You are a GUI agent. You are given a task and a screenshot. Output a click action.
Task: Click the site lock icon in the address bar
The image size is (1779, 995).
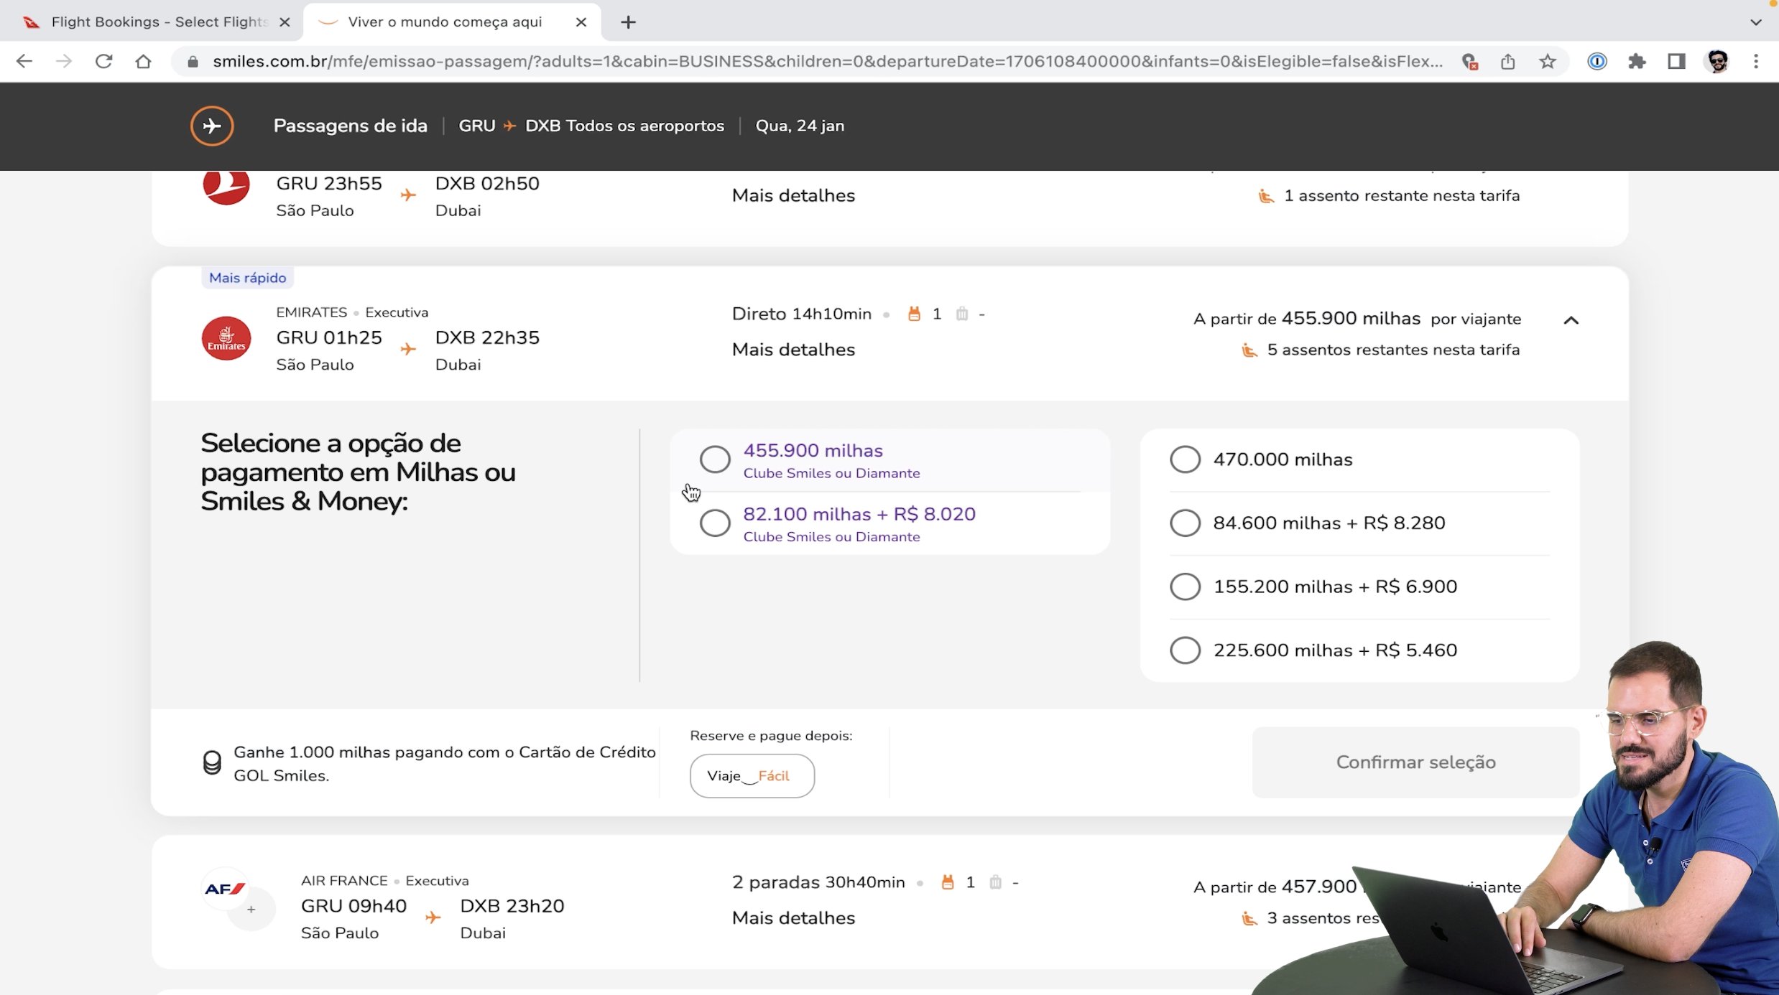pos(193,62)
